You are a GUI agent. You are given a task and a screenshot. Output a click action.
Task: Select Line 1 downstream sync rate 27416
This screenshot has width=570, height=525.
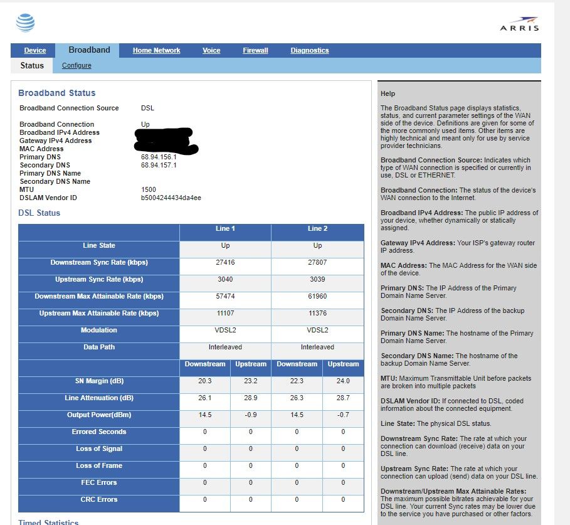(225, 263)
